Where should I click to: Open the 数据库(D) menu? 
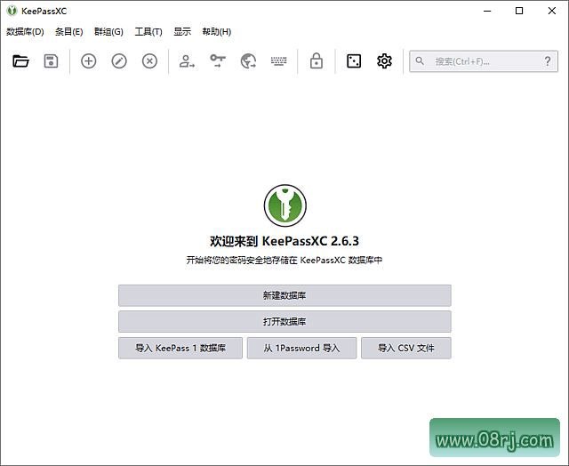click(x=25, y=32)
